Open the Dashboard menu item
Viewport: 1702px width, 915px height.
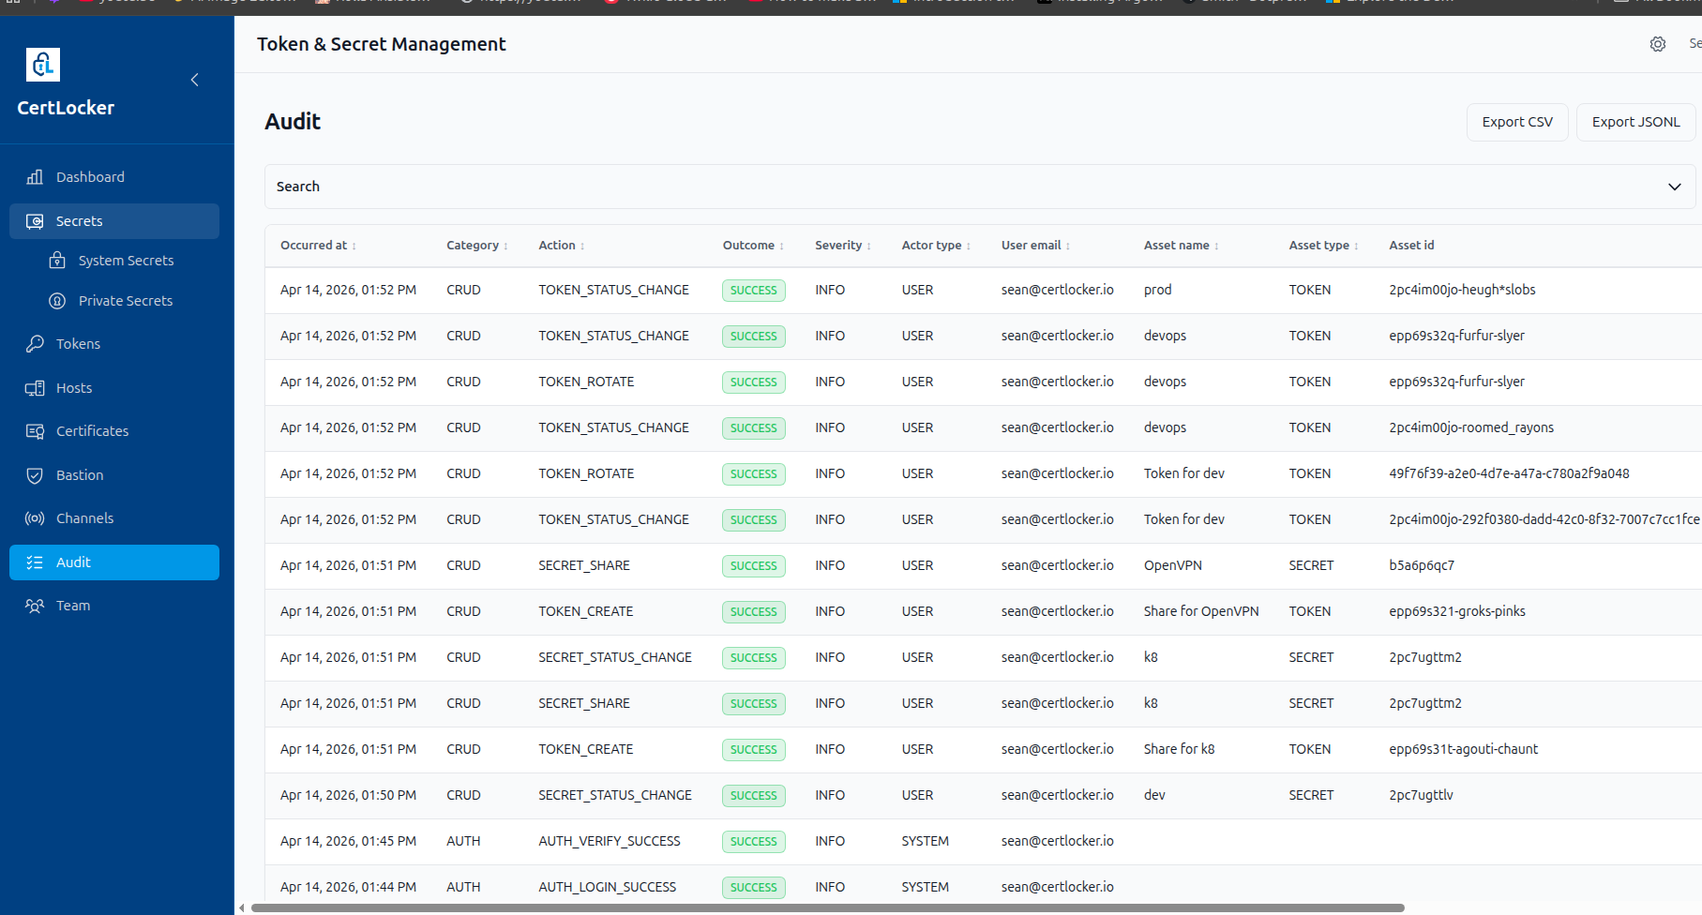click(114, 177)
